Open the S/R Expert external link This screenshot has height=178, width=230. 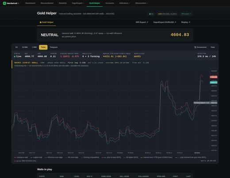[x=142, y=22]
